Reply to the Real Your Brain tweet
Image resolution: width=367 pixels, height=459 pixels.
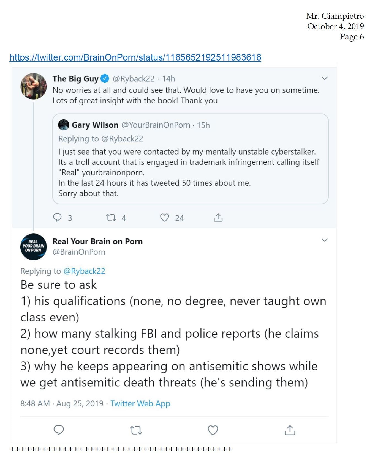59,430
